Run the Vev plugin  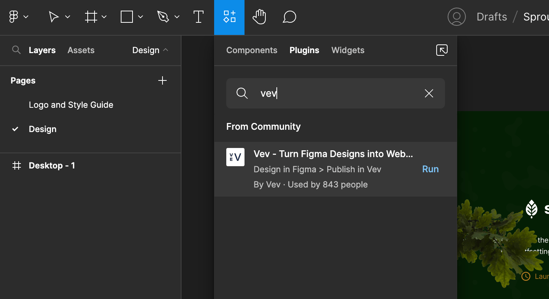point(431,169)
